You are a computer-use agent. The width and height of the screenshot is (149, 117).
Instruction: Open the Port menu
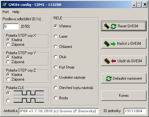point(6,12)
